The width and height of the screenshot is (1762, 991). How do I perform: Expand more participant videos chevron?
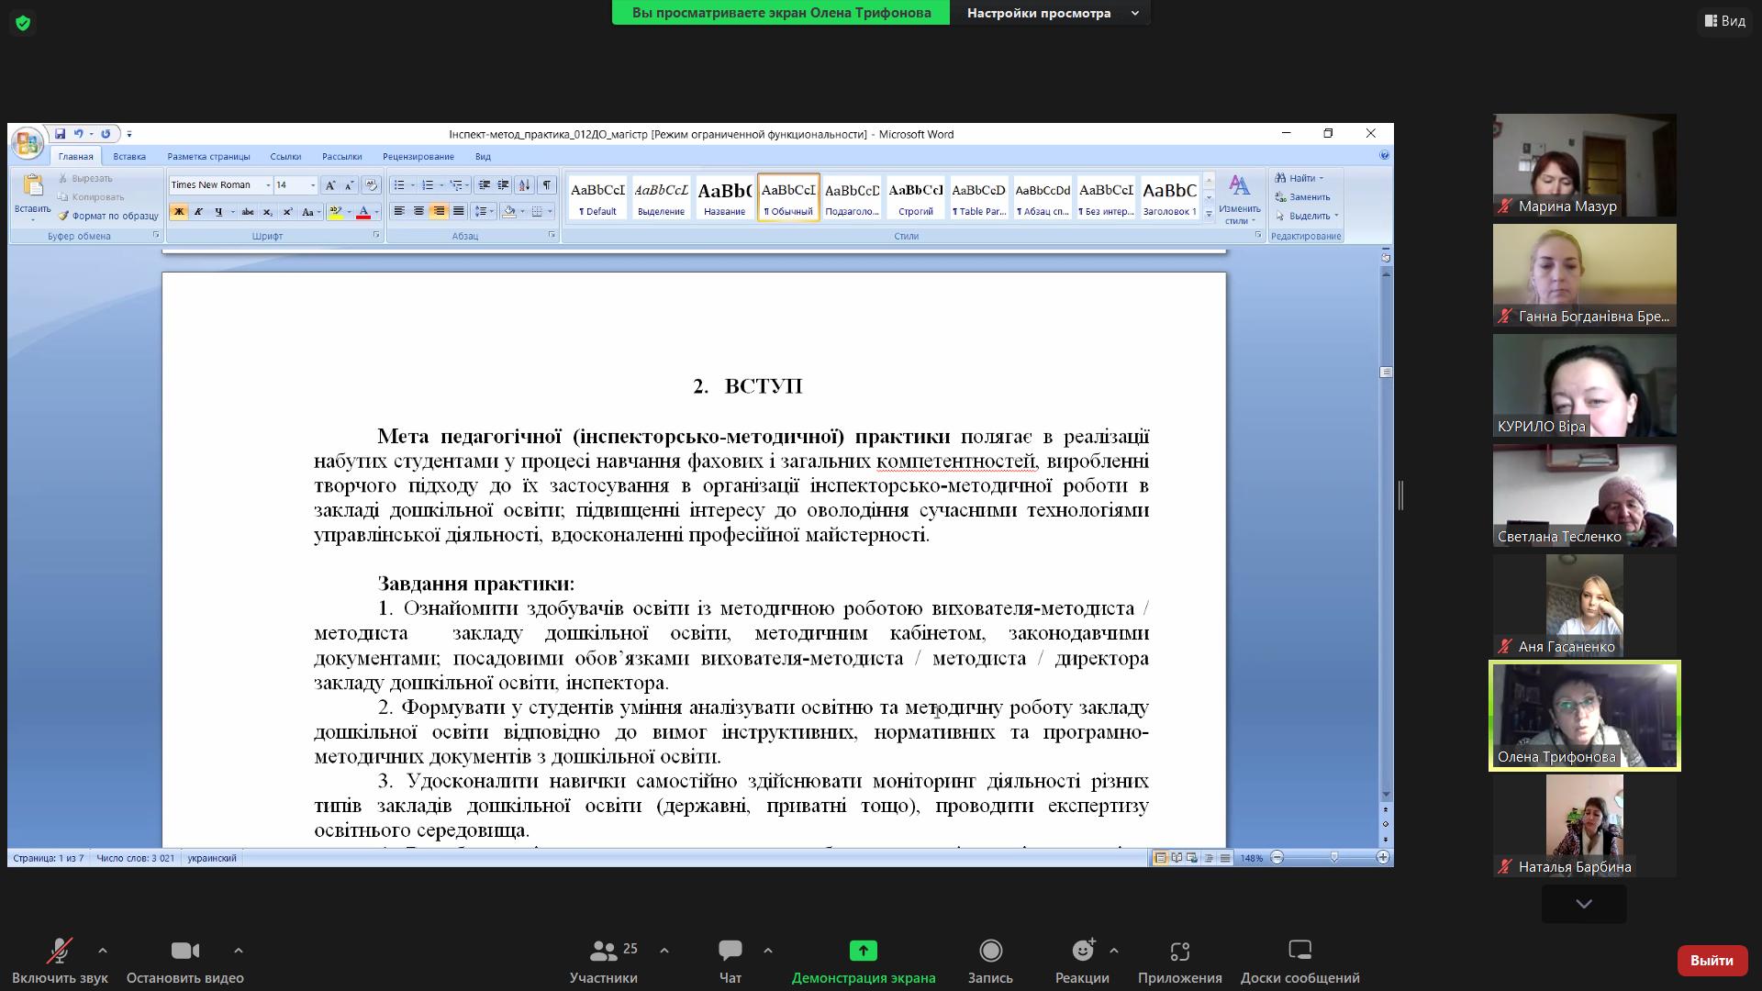1584,904
